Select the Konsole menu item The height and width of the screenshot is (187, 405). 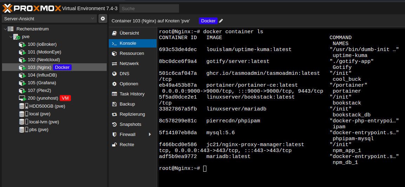coord(133,43)
